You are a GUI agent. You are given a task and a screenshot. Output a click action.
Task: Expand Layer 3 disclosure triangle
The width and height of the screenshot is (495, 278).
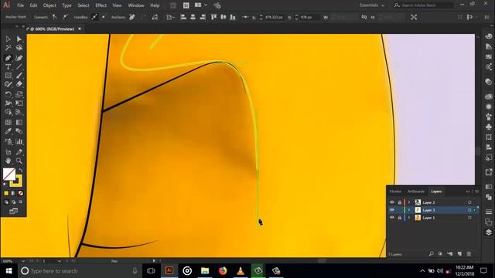409,210
